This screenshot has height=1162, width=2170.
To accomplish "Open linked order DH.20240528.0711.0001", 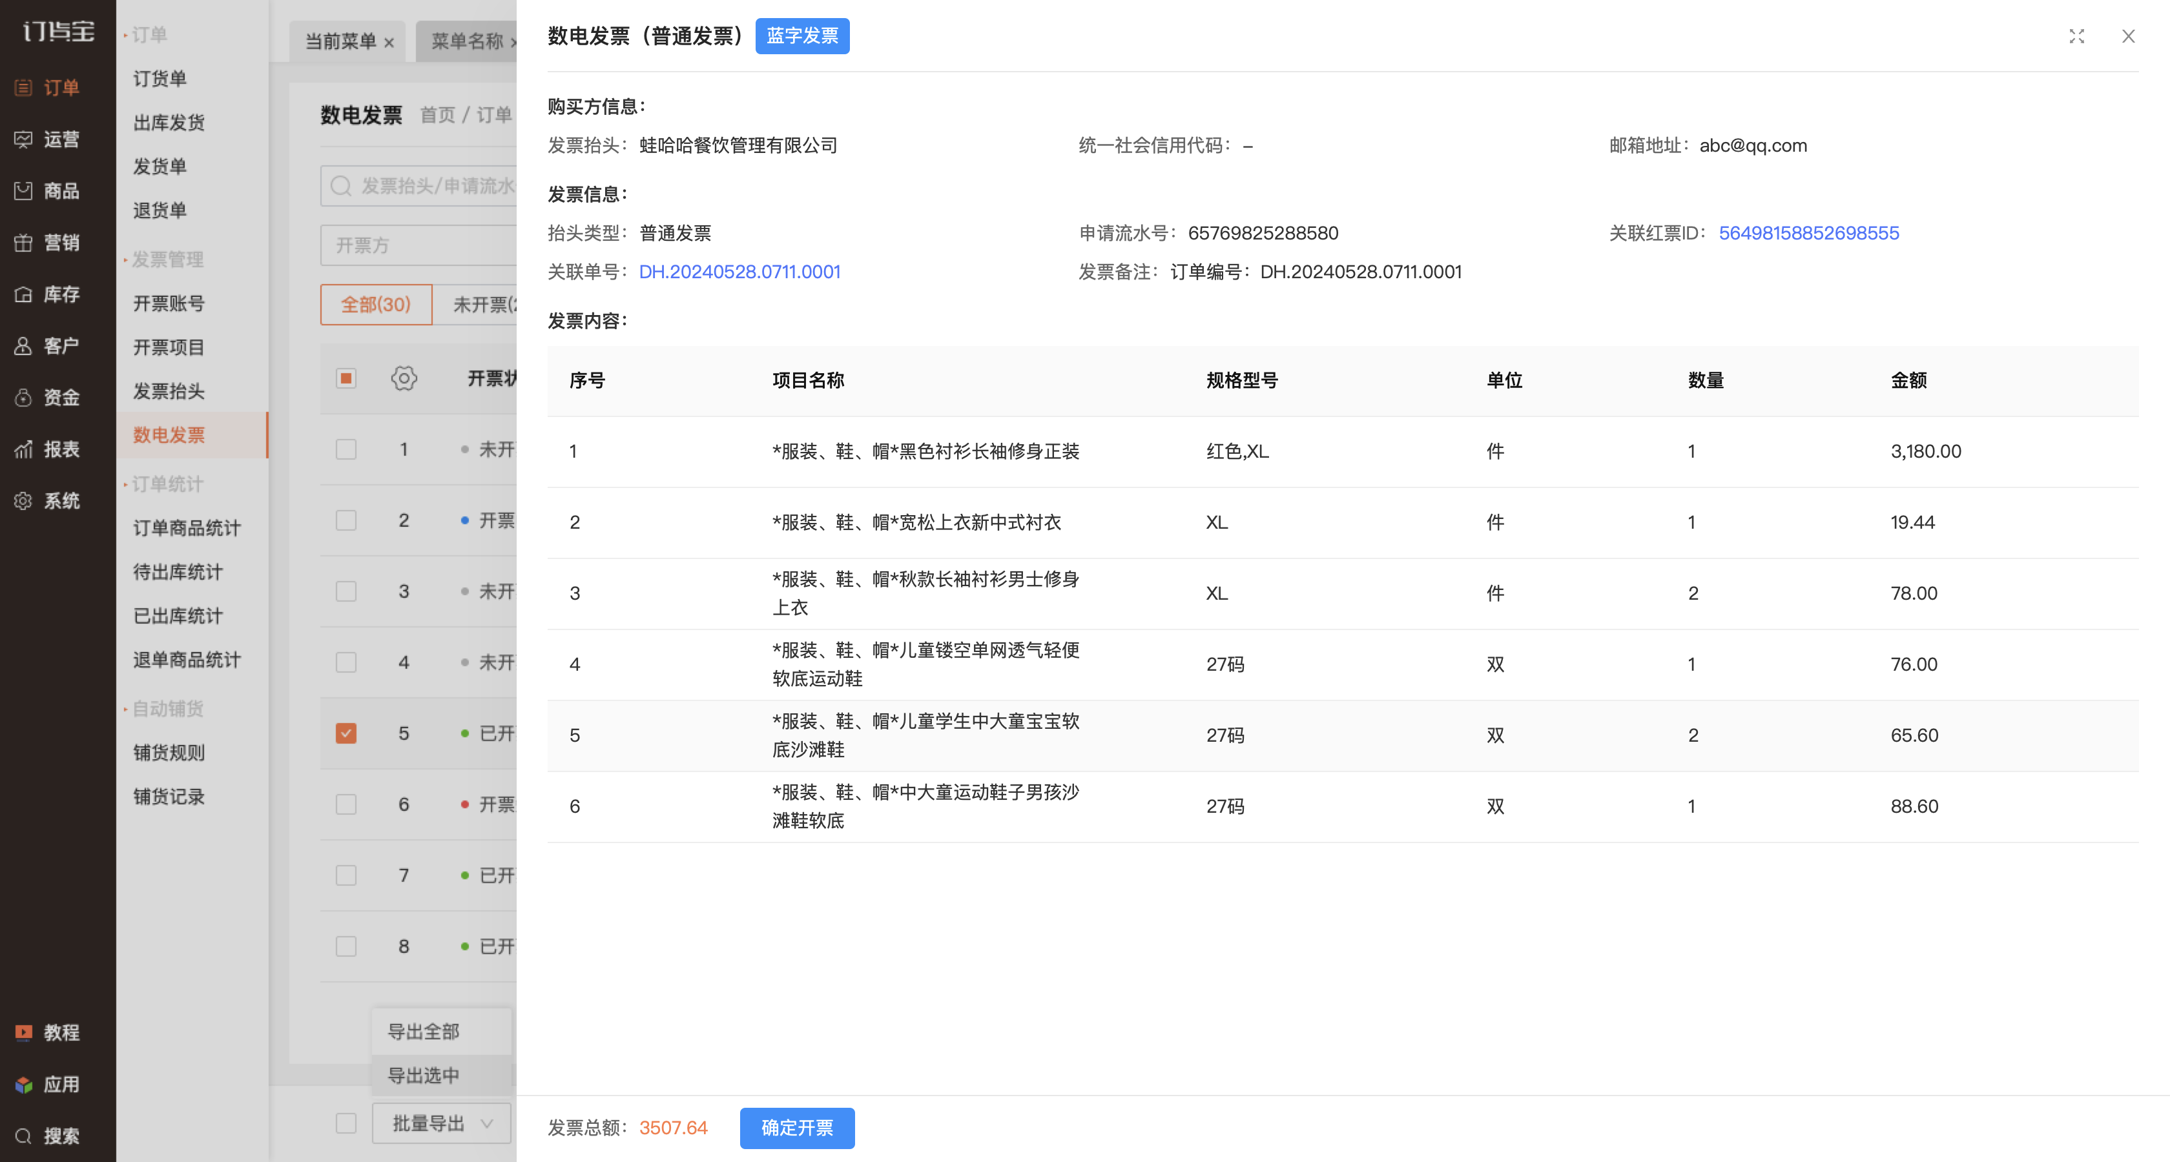I will [739, 272].
